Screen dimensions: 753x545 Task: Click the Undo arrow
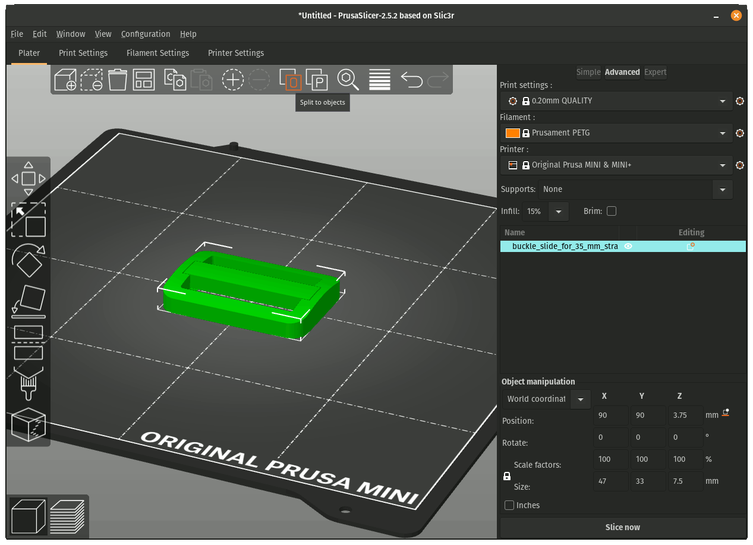click(x=411, y=80)
